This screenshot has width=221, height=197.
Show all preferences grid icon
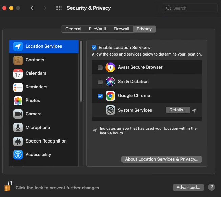point(58,8)
